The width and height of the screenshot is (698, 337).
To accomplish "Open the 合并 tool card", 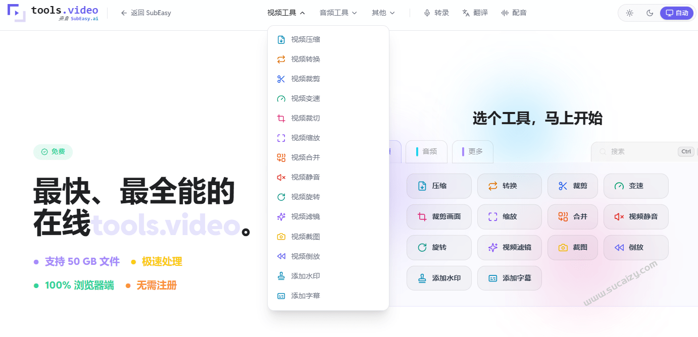I will (573, 217).
